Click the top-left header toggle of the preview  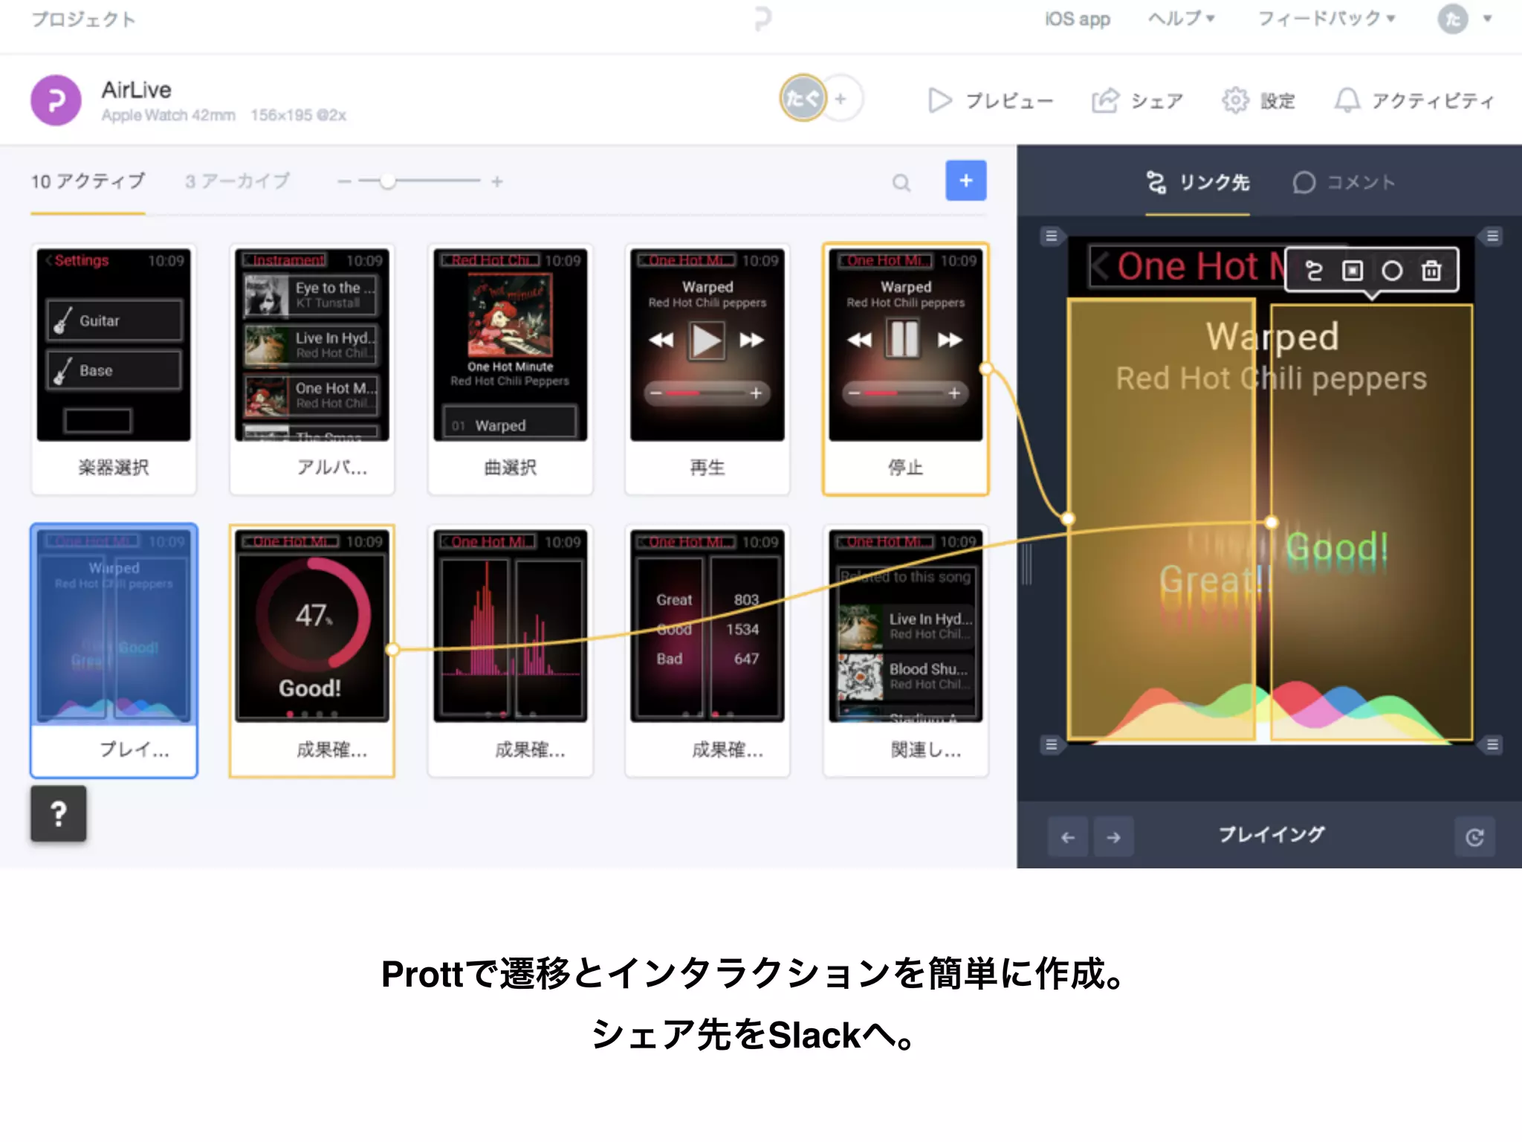pos(1051,236)
